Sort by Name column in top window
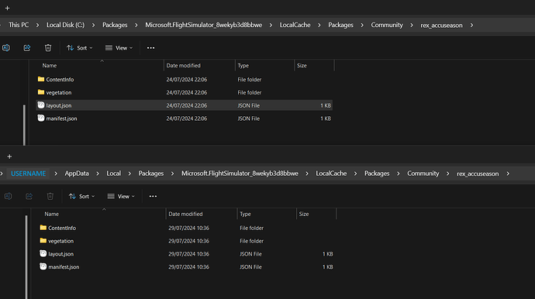Image resolution: width=535 pixels, height=299 pixels. (50, 66)
